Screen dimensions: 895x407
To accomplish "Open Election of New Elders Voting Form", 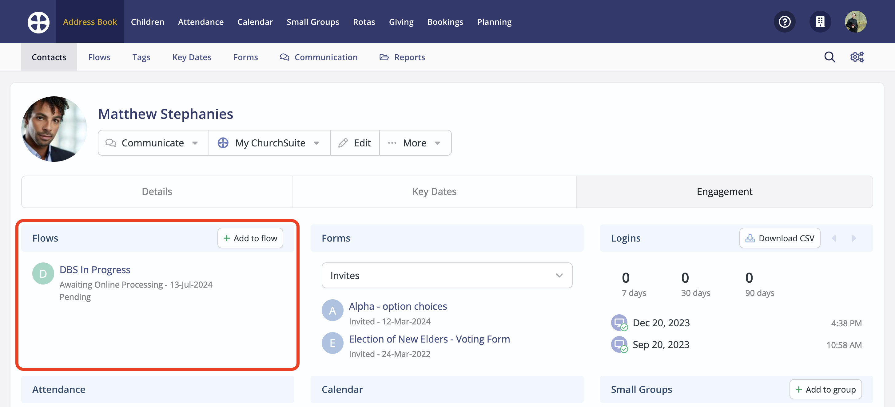I will (x=429, y=339).
